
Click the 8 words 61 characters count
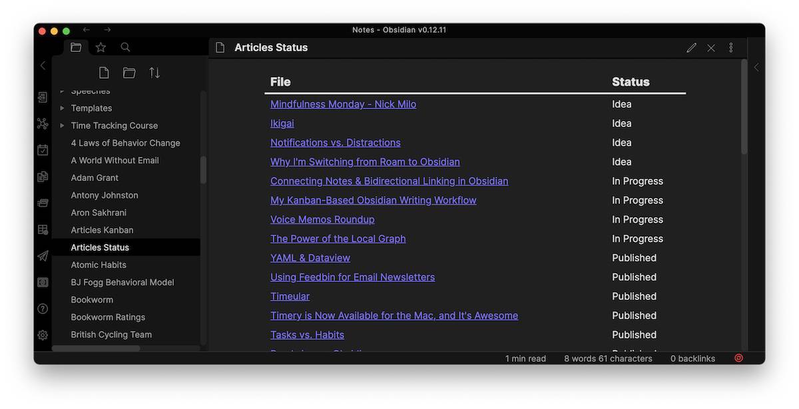point(608,358)
